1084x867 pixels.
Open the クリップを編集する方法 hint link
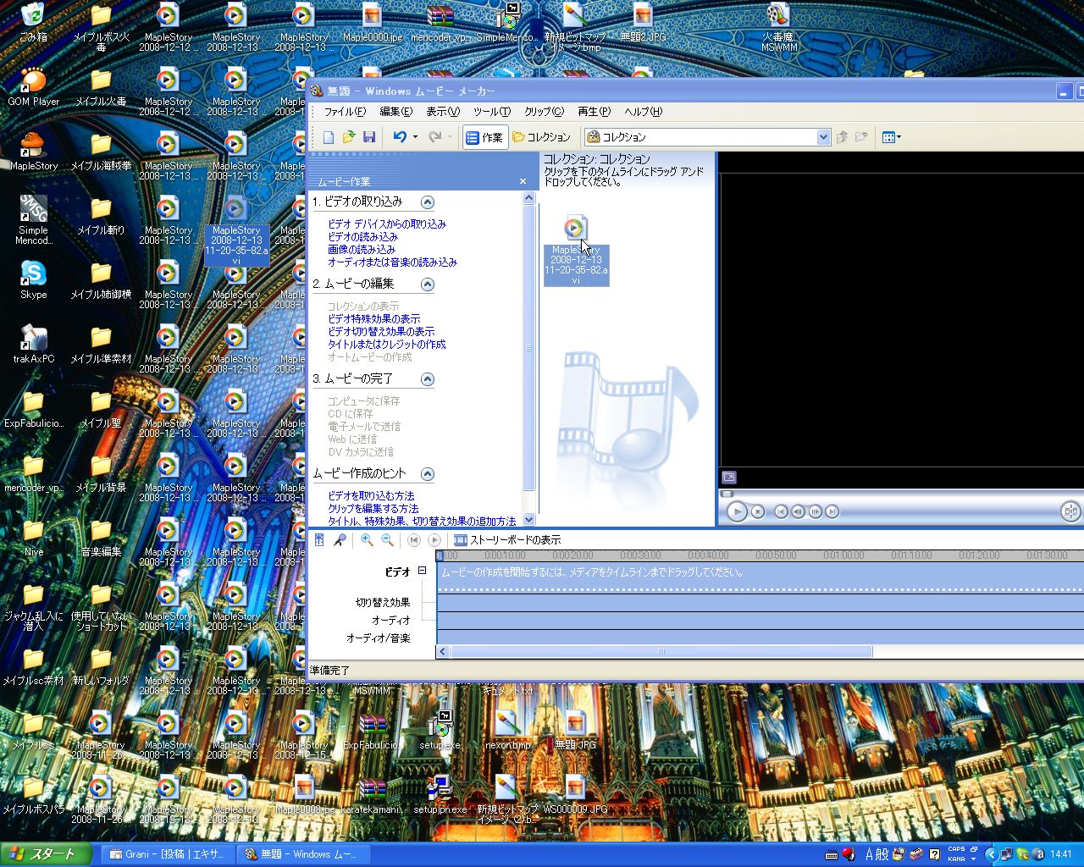[373, 509]
